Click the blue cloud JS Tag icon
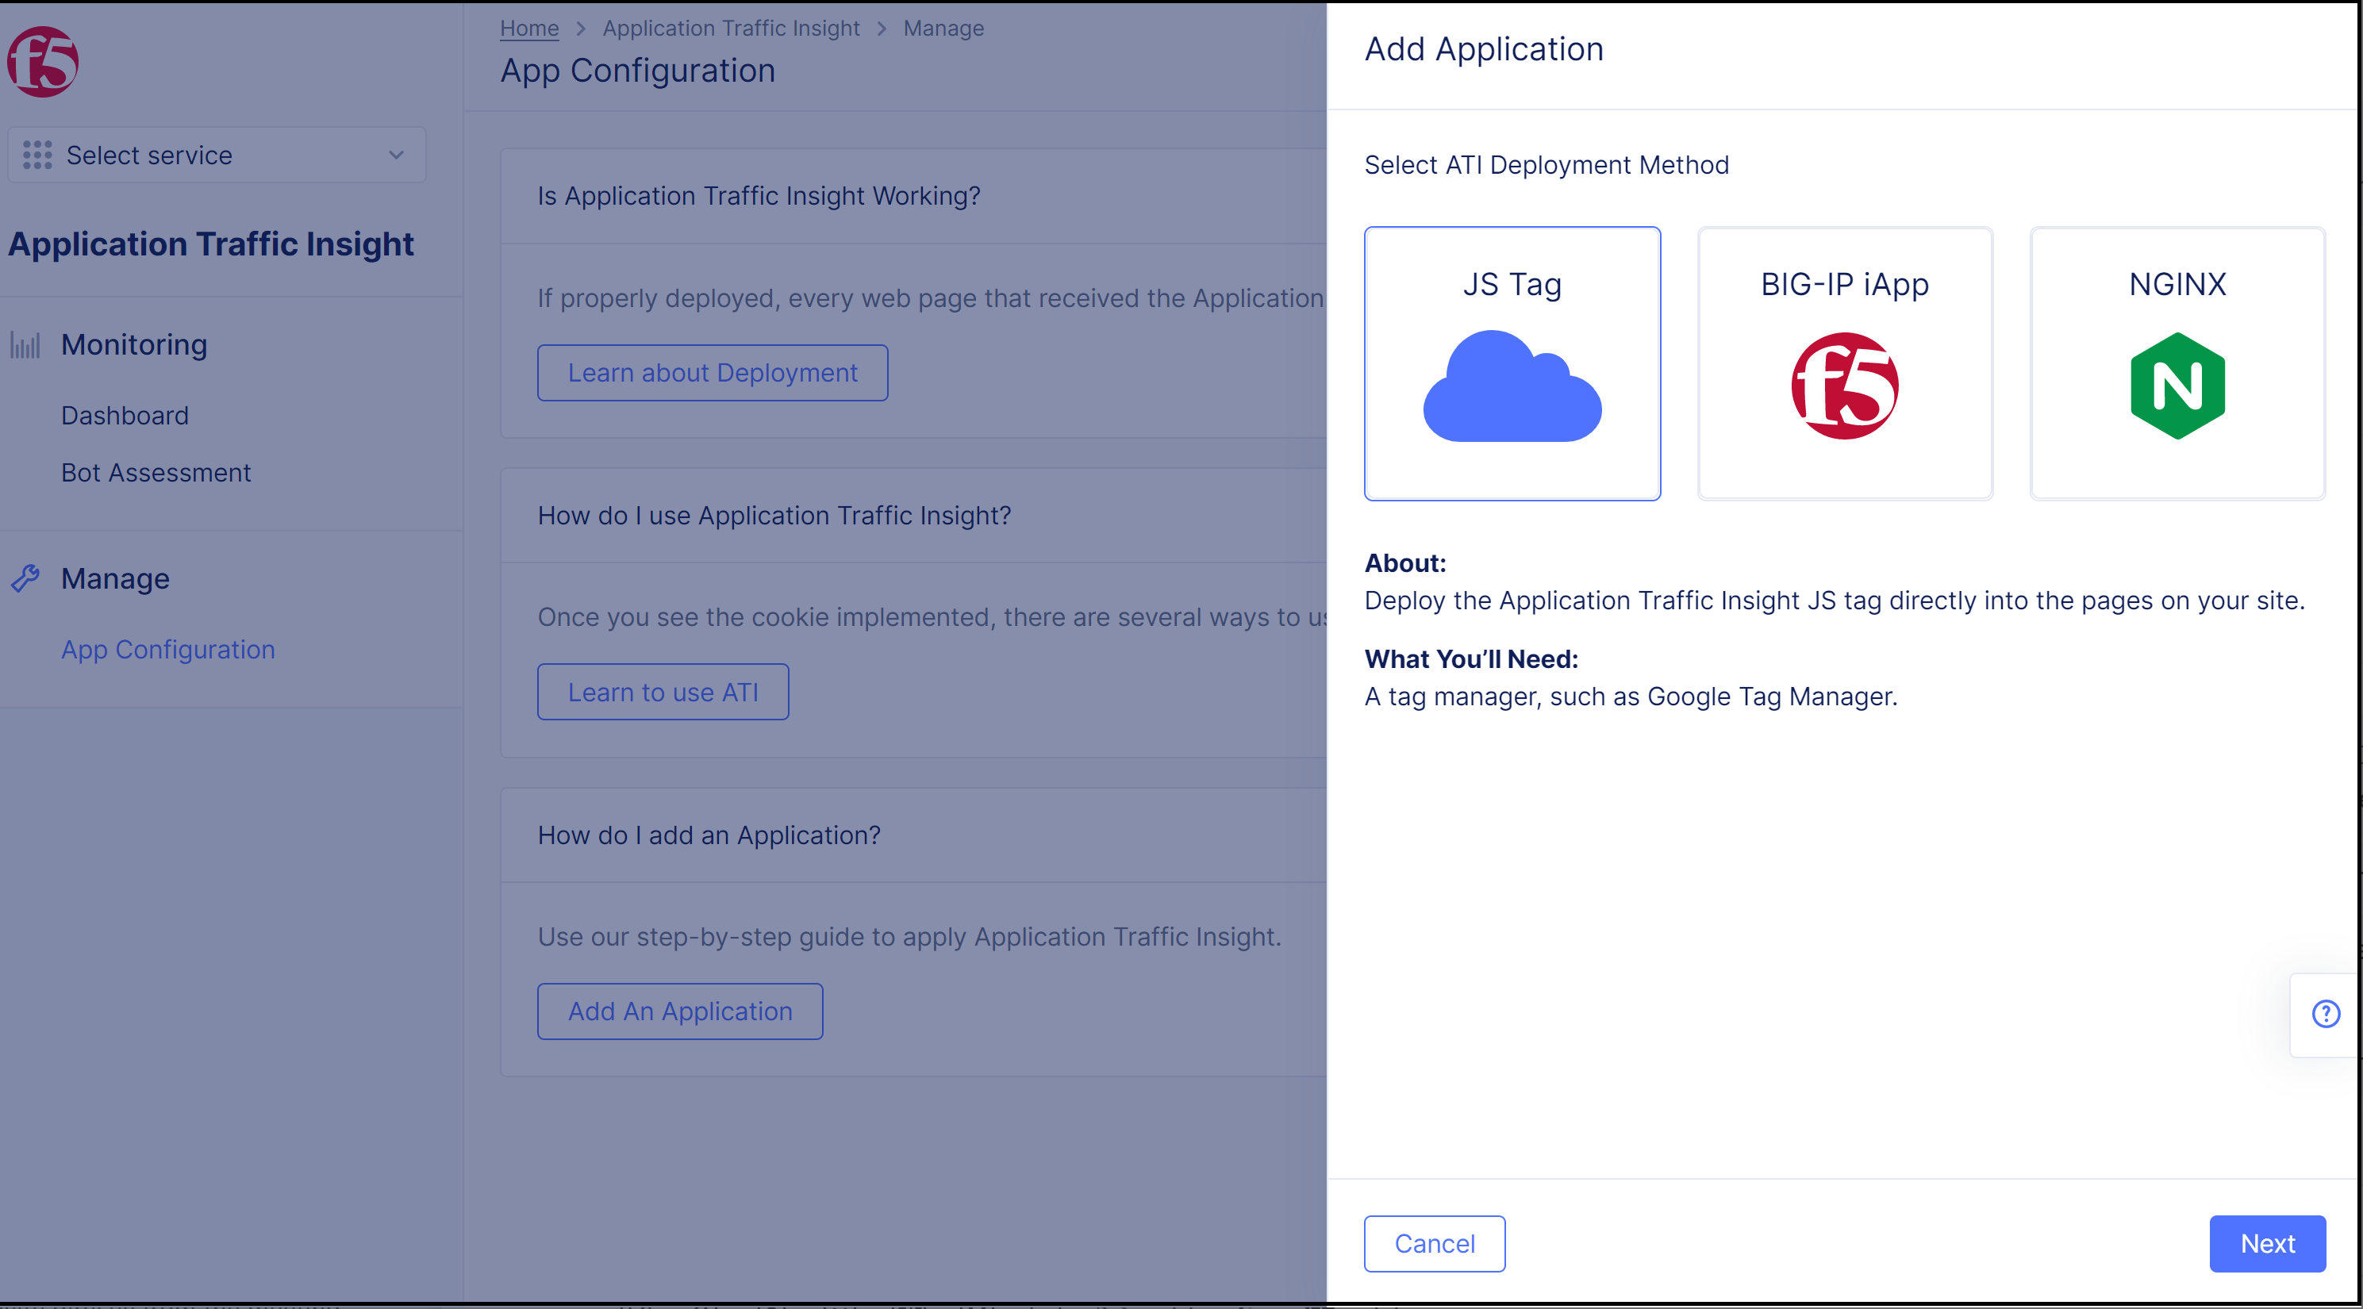 pyautogui.click(x=1512, y=387)
